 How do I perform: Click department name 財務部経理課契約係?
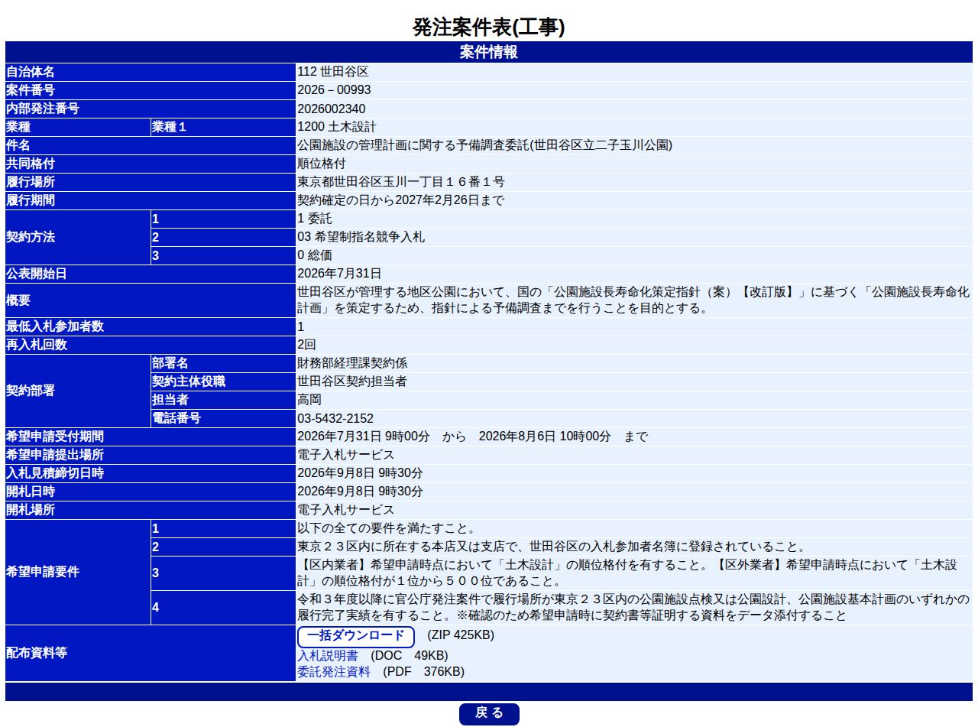(x=352, y=363)
